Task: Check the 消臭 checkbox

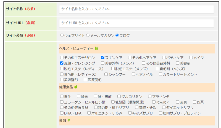Action: [178, 102]
